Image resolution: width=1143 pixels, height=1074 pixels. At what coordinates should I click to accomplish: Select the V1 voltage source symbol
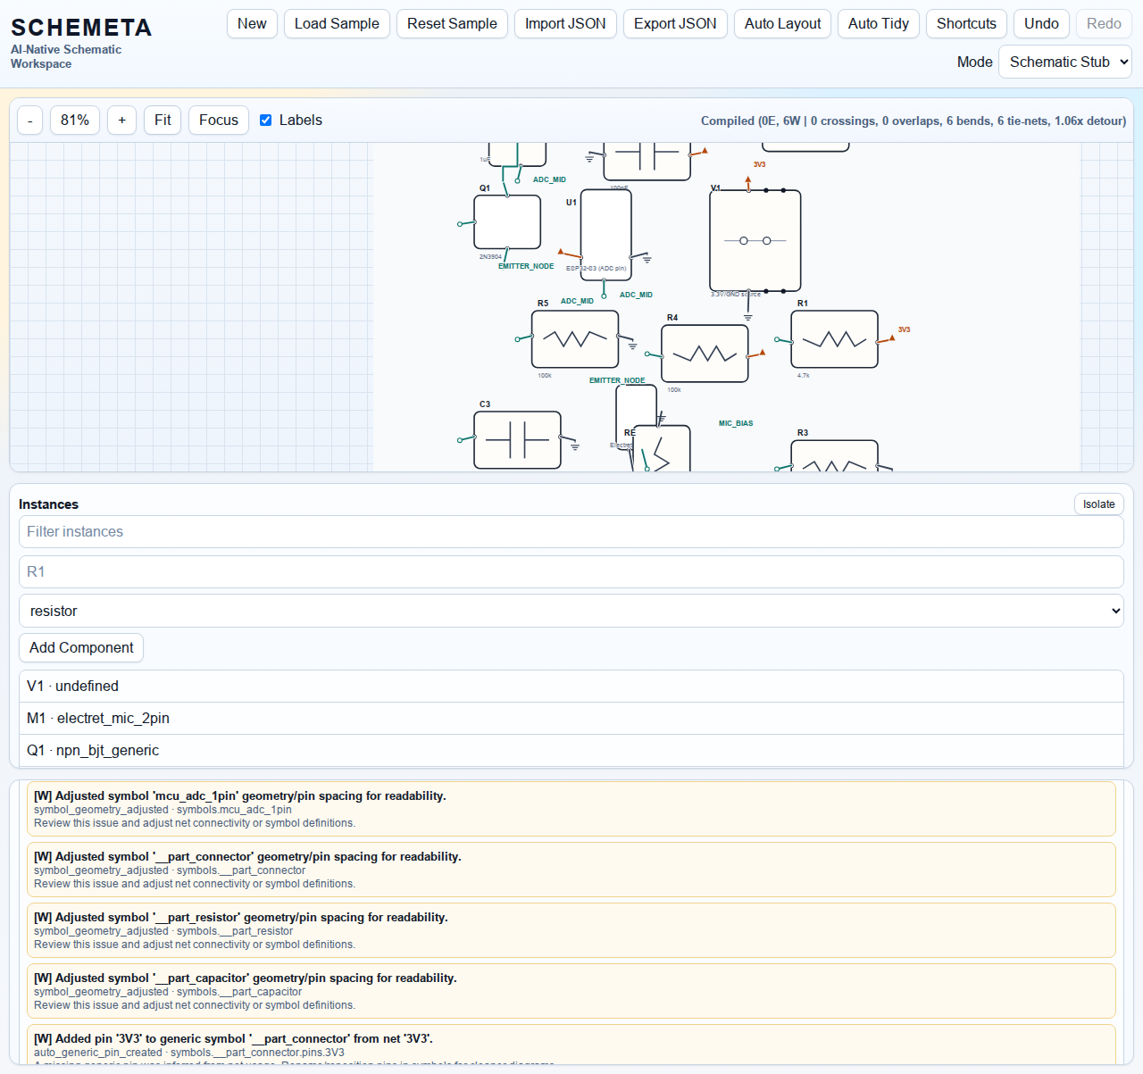click(755, 241)
